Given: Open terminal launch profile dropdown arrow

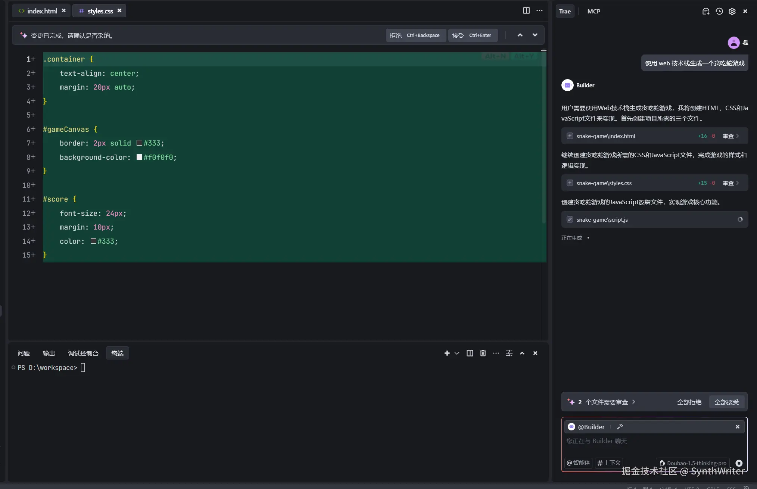Looking at the screenshot, I should [457, 353].
